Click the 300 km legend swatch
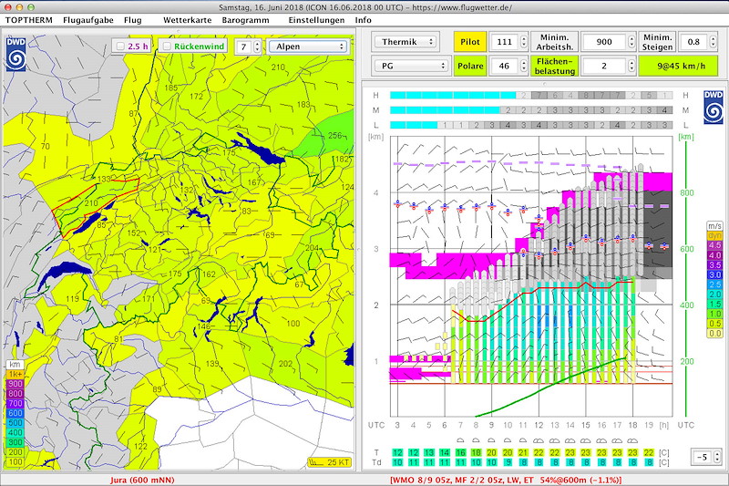This screenshot has width=729, height=486. click(15, 442)
